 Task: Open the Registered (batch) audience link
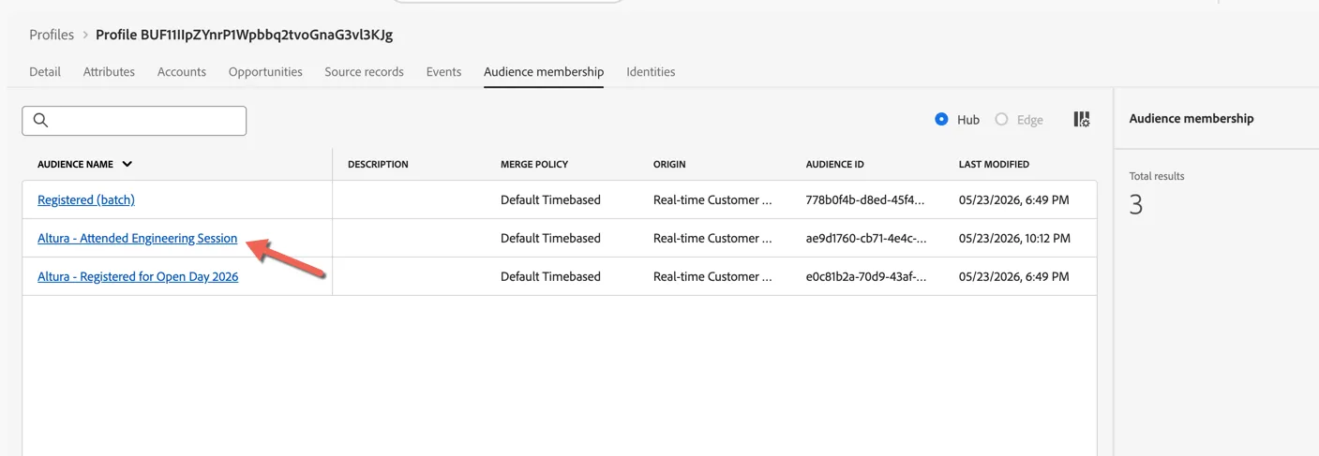coord(86,199)
